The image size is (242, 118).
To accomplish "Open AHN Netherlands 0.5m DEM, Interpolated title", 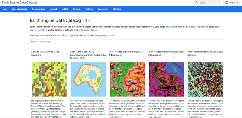I will pos(125,53).
